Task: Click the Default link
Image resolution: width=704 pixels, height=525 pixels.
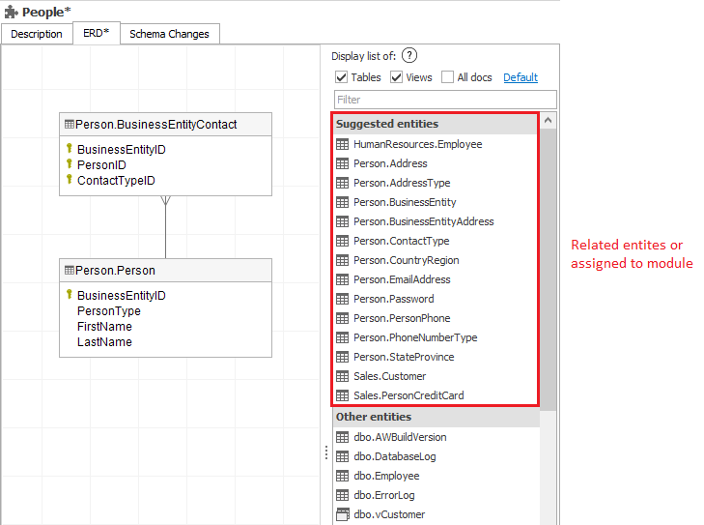Action: (521, 77)
